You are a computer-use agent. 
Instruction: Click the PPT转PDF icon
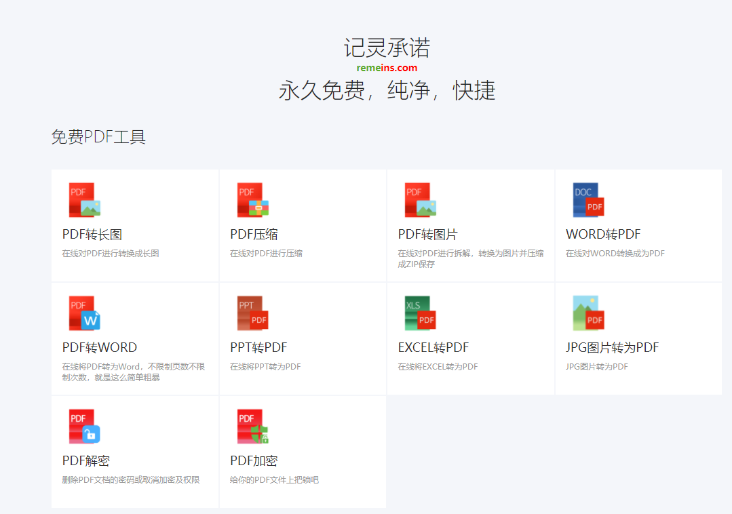coord(252,313)
